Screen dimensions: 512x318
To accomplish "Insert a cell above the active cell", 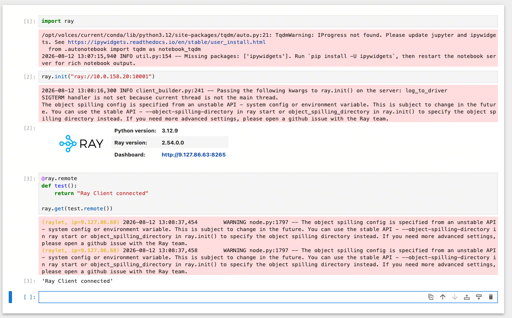I will click(x=467, y=297).
